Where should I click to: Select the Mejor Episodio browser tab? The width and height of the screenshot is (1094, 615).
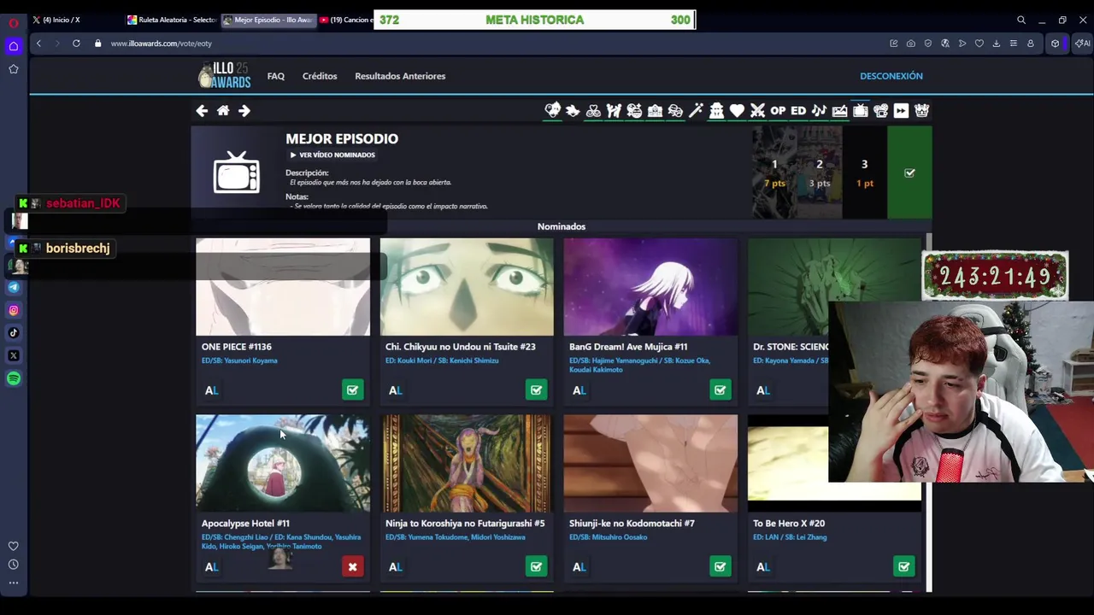click(x=268, y=20)
